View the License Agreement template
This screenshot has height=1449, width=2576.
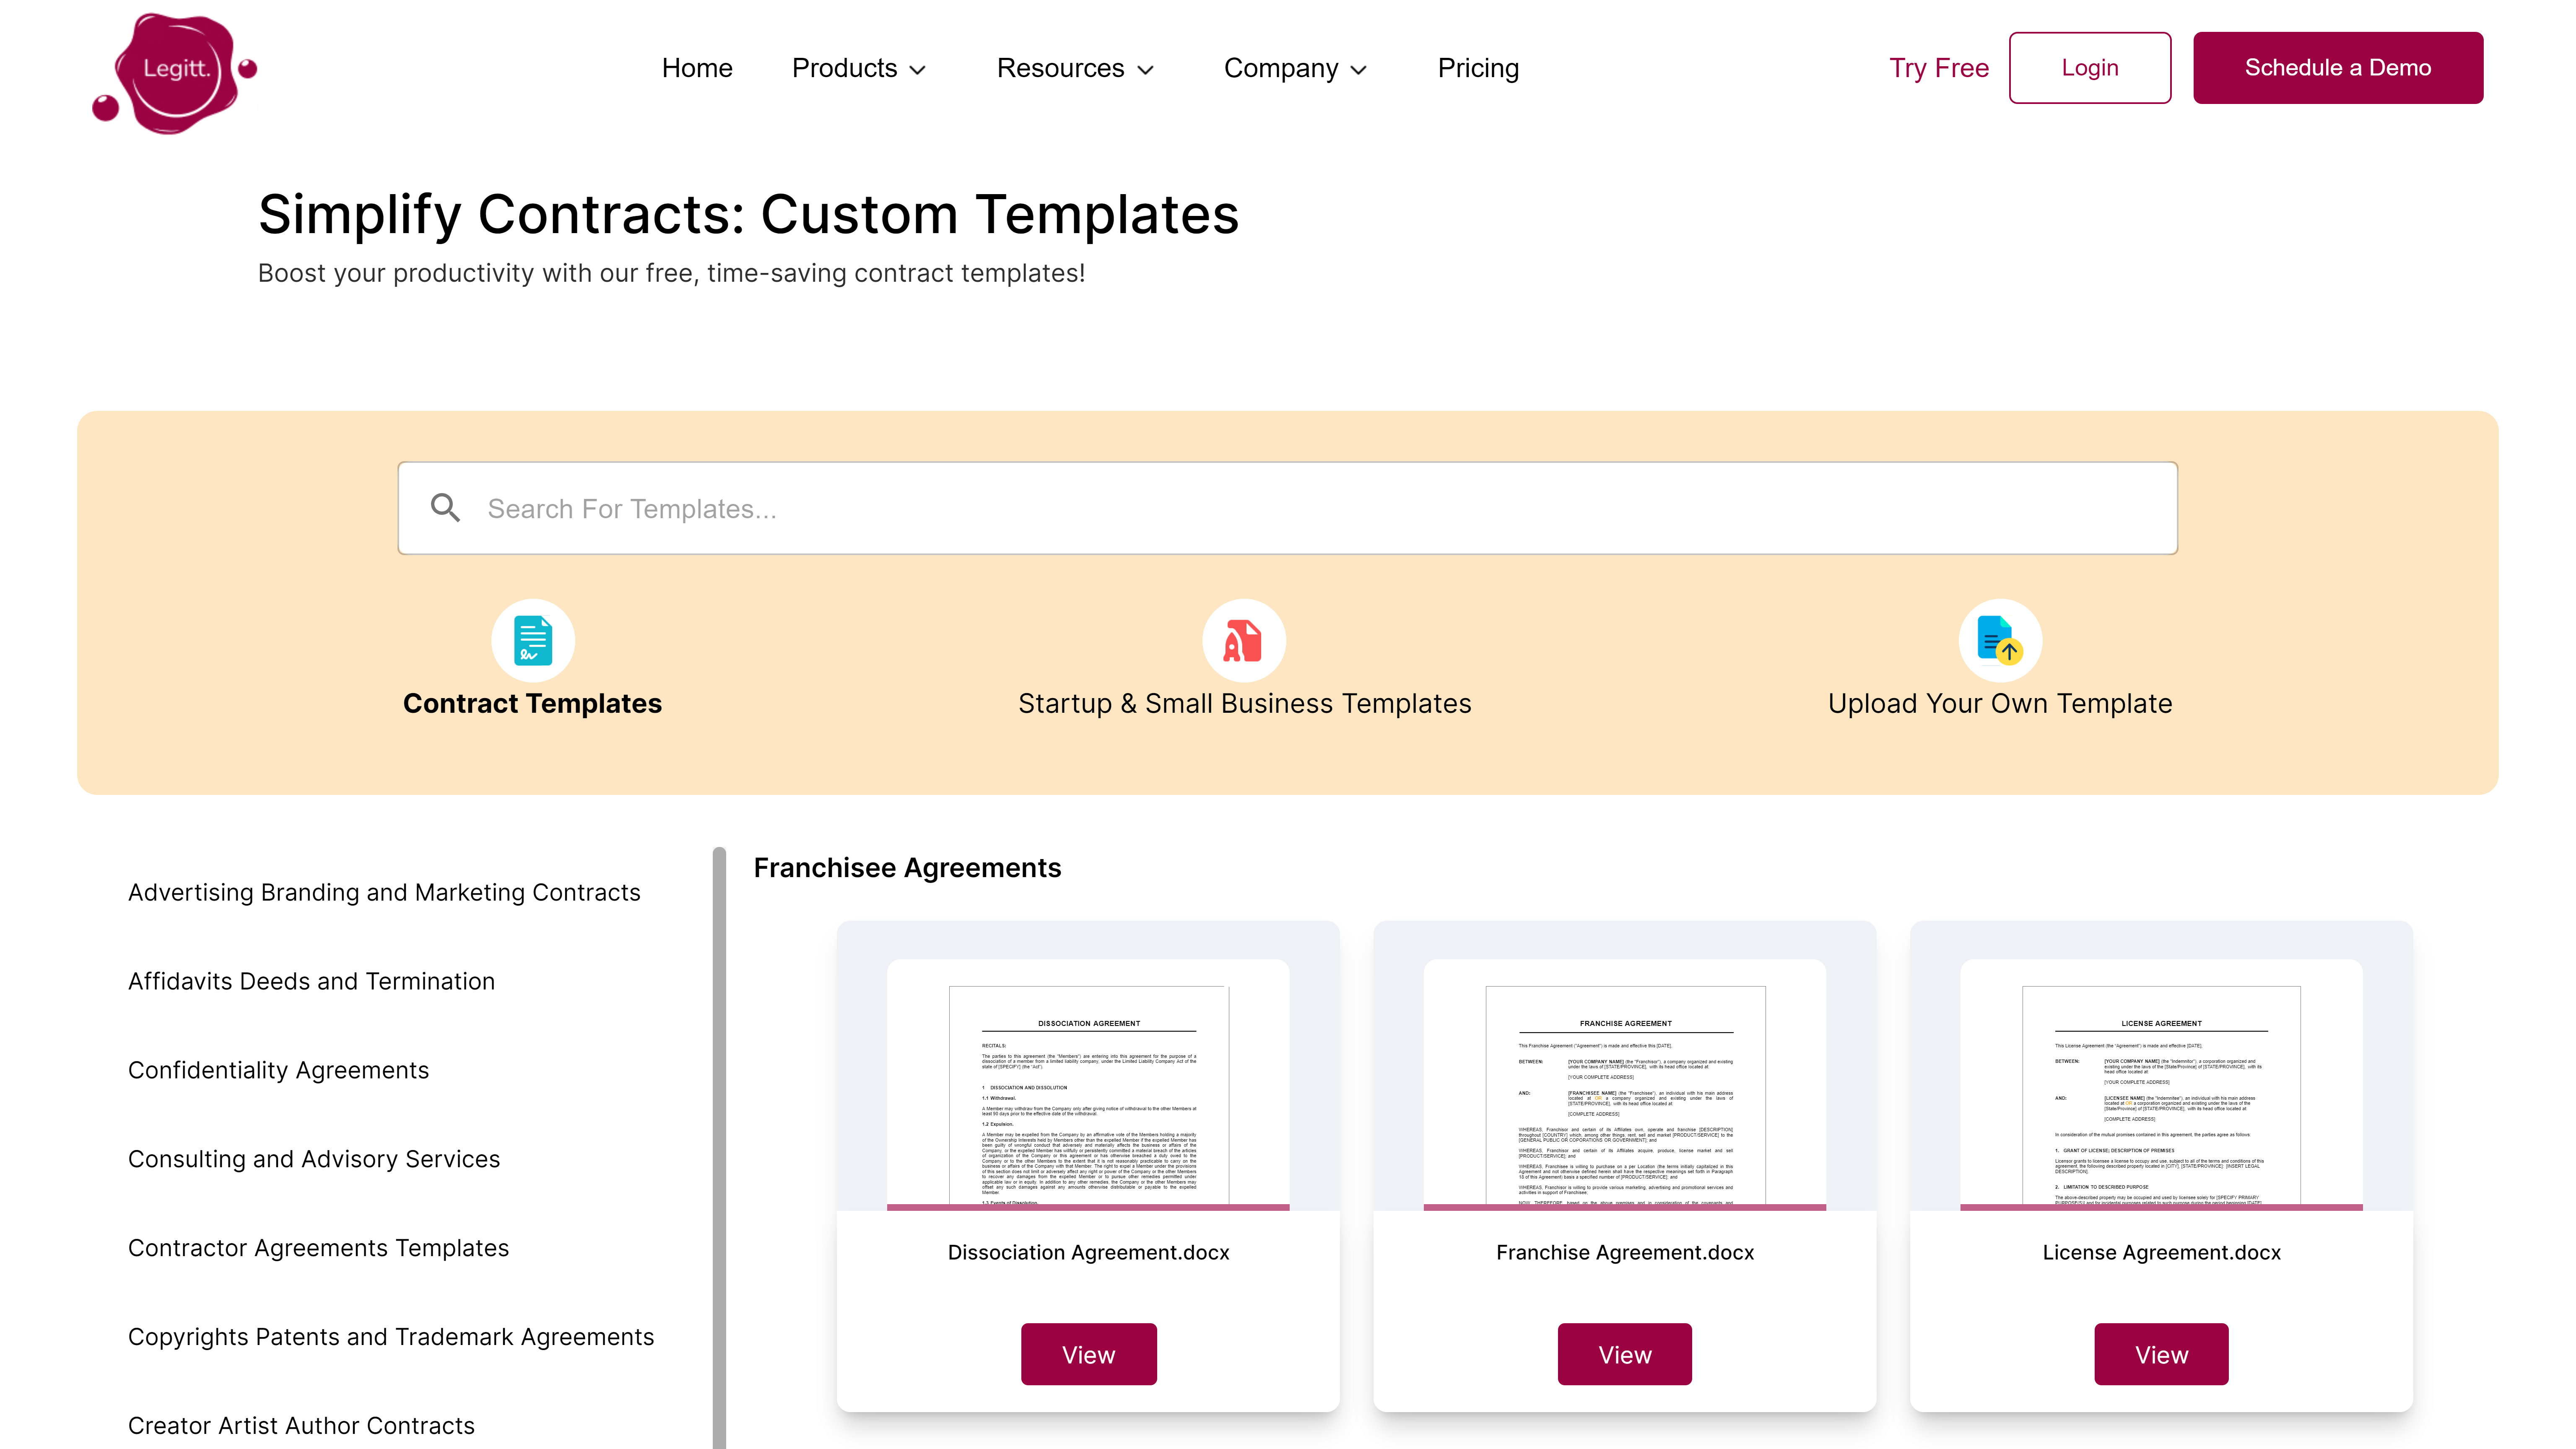tap(2160, 1354)
